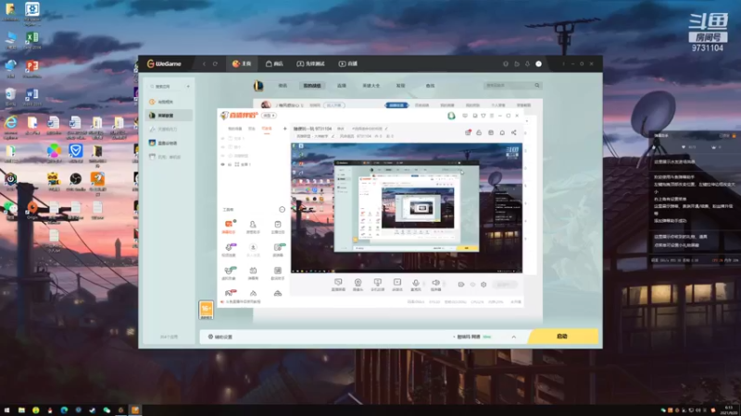Open the share icon in Douyu toolbar
The image size is (741, 416).
(514, 133)
